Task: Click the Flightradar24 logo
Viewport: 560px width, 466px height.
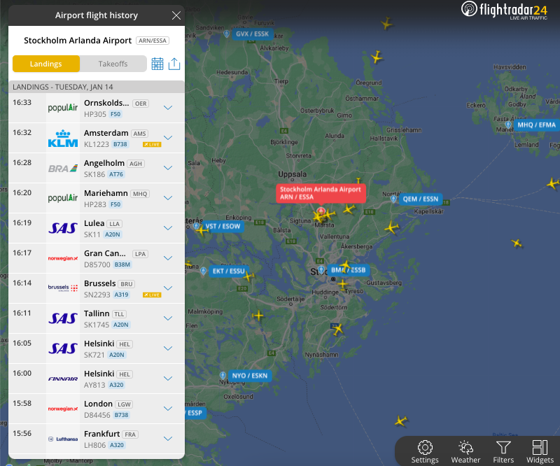Action: coord(504,10)
